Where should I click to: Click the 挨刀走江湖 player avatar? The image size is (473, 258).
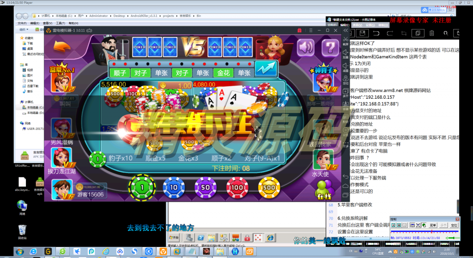[x=61, y=158]
